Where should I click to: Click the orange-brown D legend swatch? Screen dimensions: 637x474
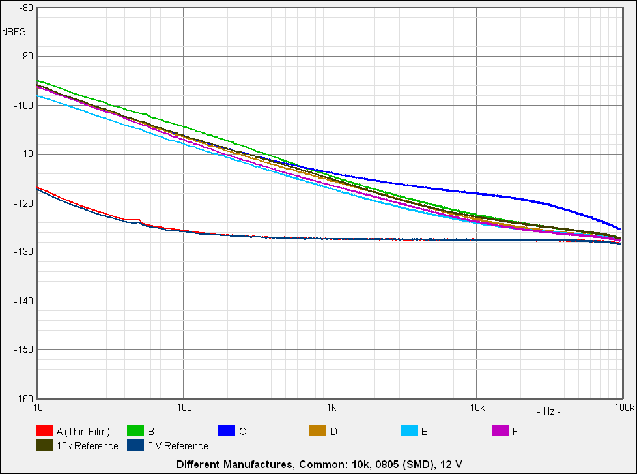pyautogui.click(x=318, y=431)
